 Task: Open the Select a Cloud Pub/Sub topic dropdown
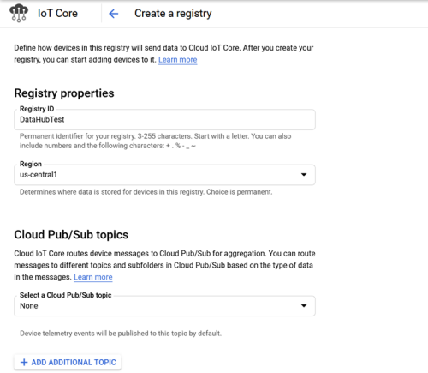coord(164,306)
